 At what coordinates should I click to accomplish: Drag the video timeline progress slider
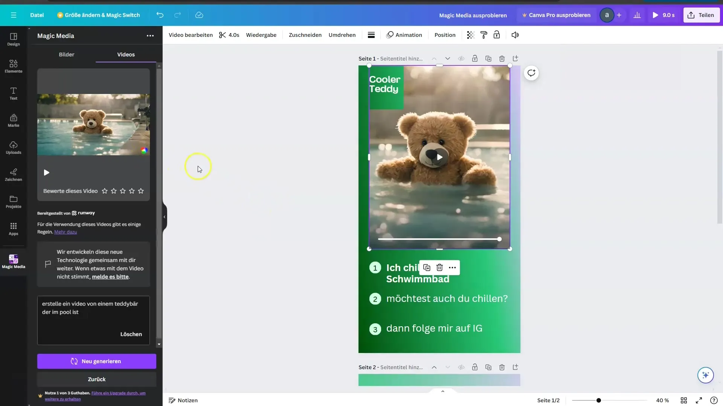click(499, 239)
